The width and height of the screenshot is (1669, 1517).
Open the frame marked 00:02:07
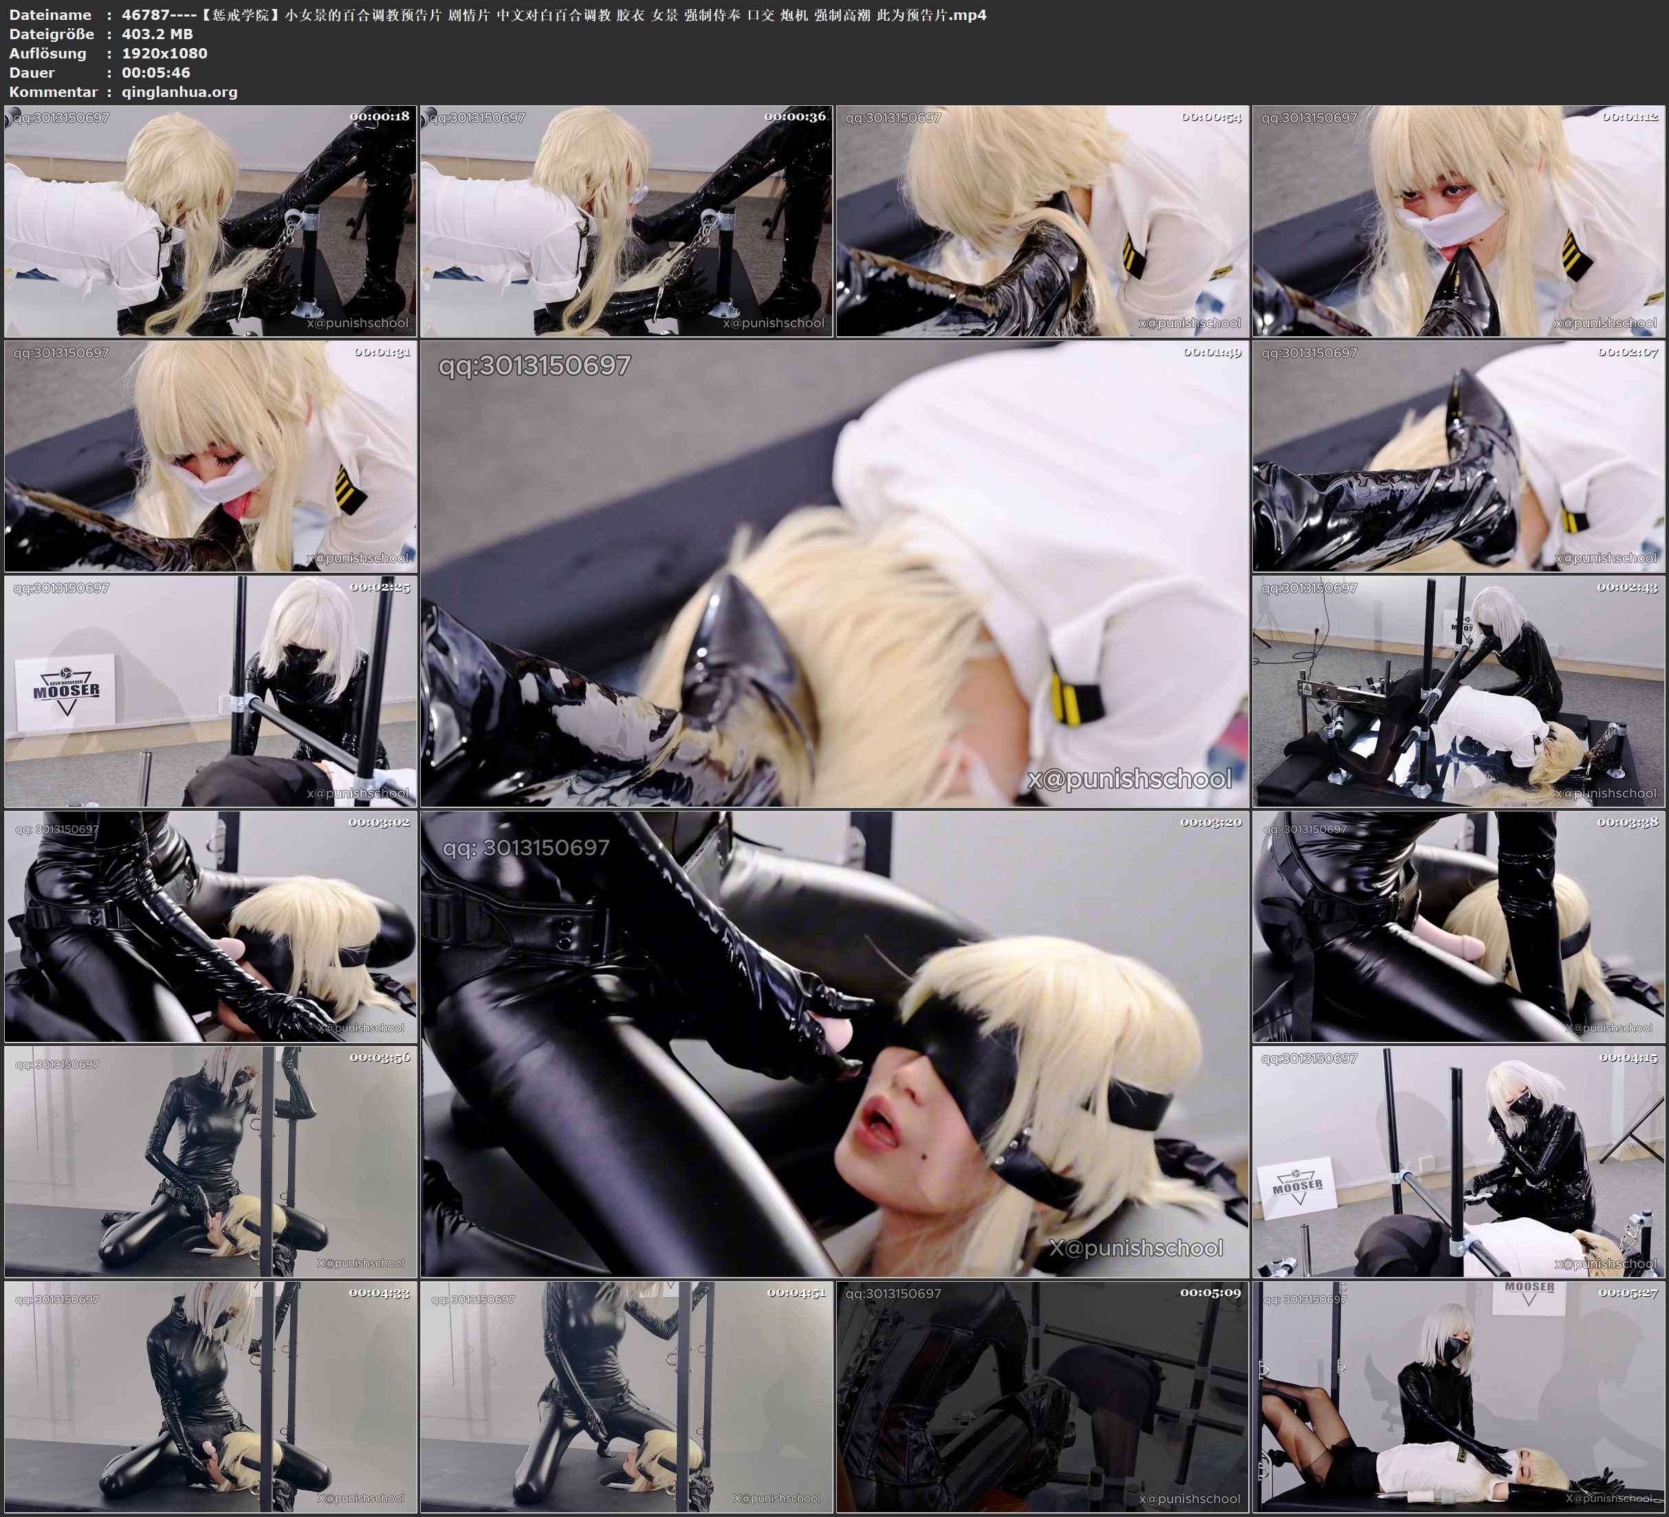click(x=1458, y=455)
